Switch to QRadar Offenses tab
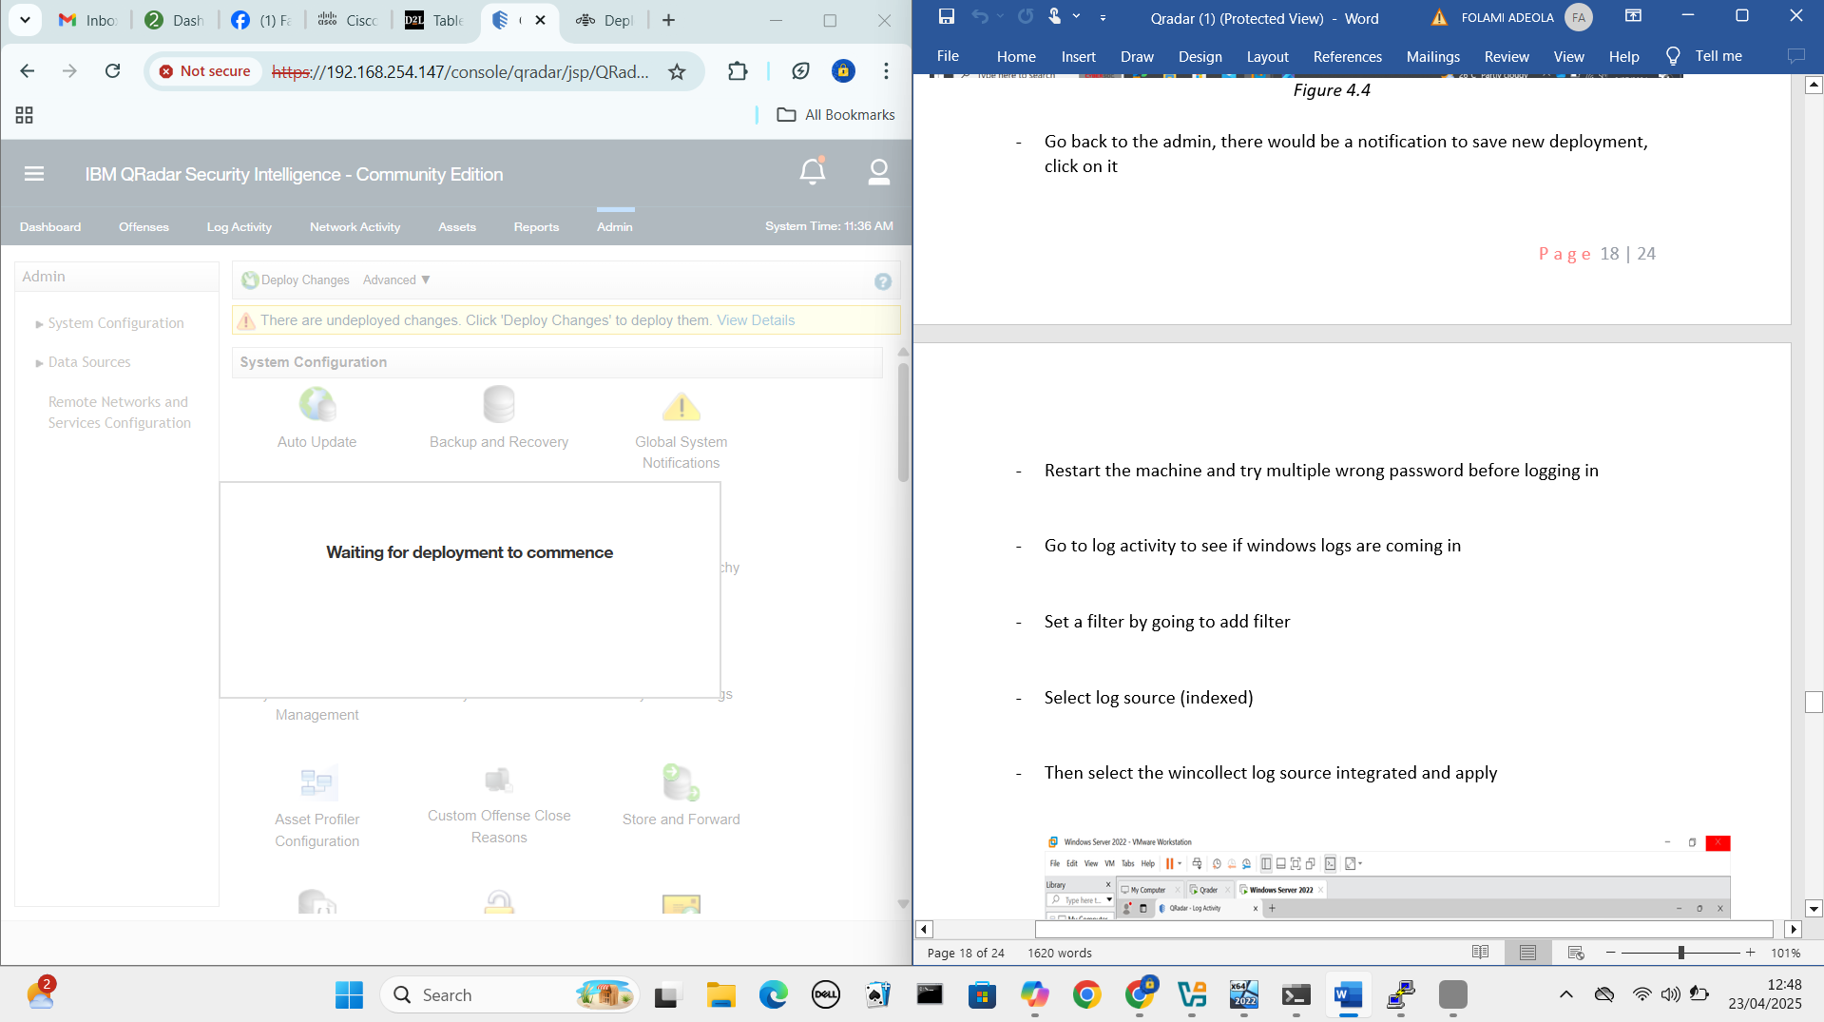1824x1022 pixels. point(144,226)
